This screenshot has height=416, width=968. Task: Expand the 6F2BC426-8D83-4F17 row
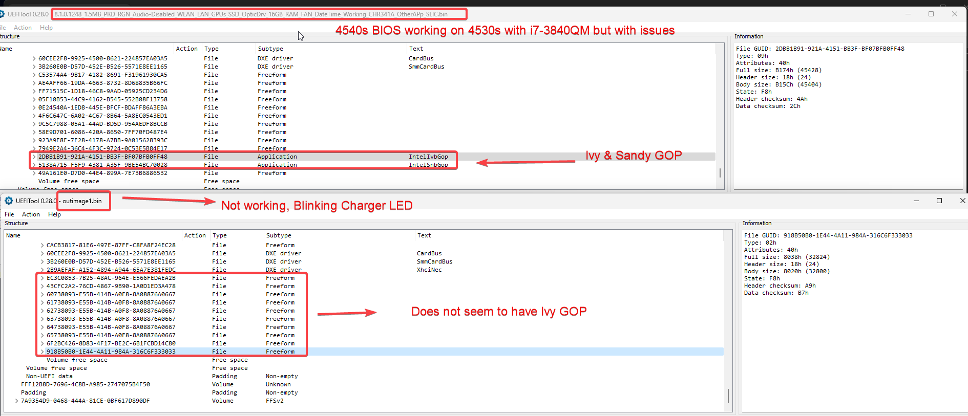pos(43,343)
